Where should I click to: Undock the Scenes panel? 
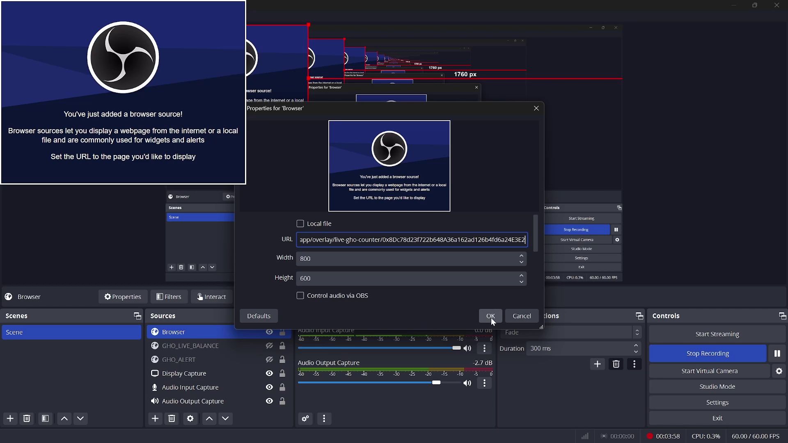point(137,316)
